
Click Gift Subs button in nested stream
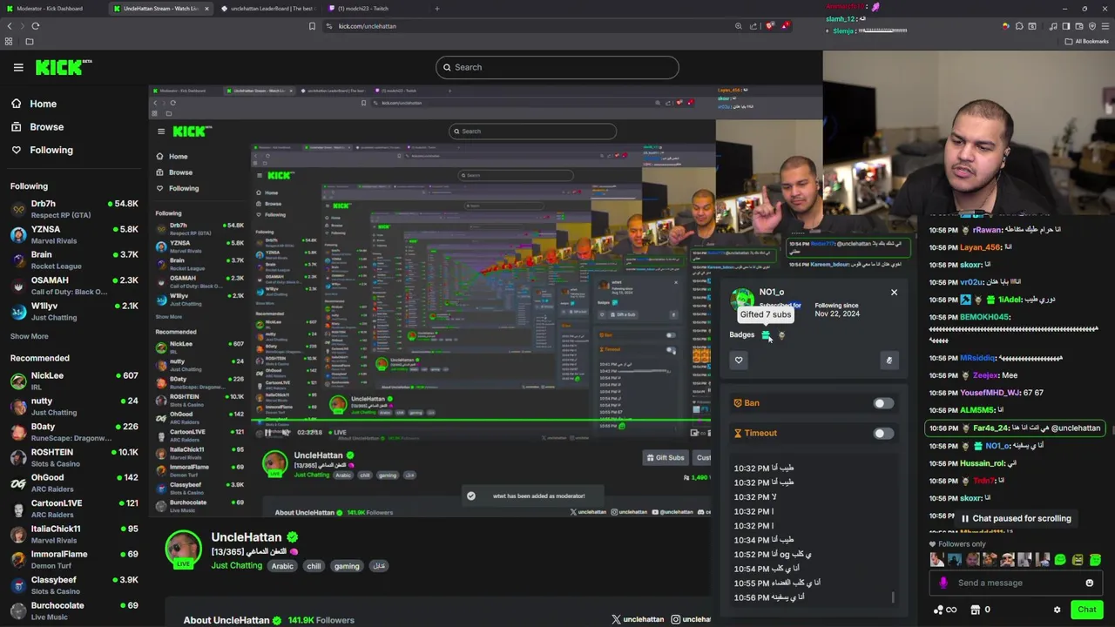[x=666, y=457]
